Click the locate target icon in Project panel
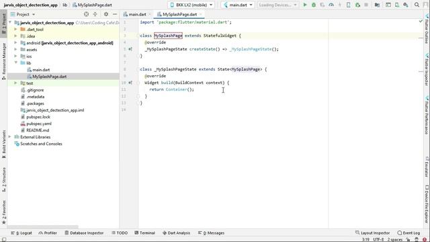The height and width of the screenshot is (242, 430). click(87, 14)
